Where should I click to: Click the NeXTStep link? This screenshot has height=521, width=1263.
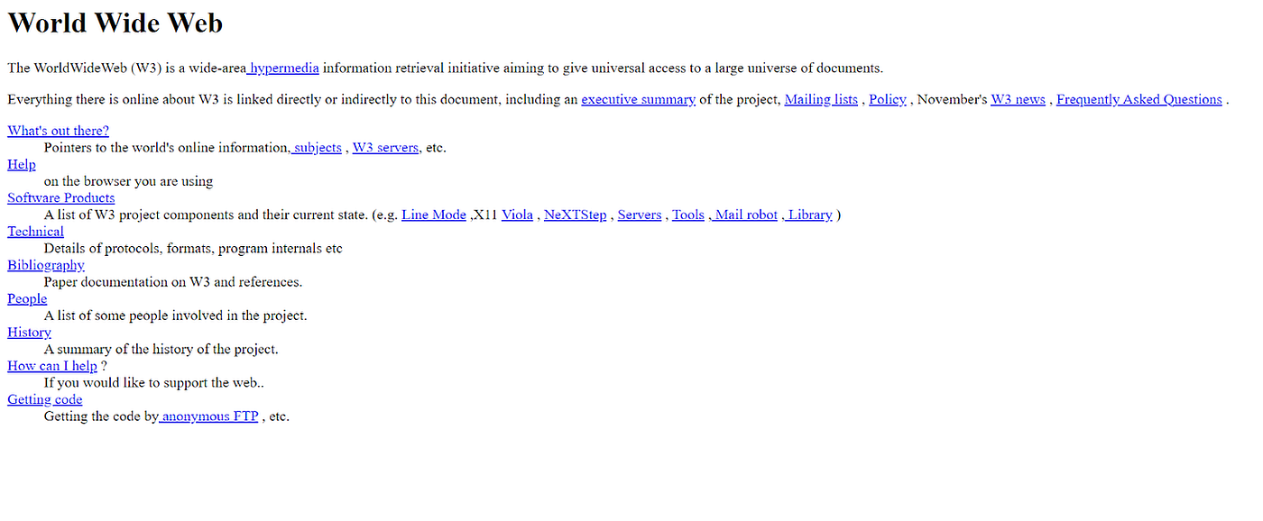coord(576,215)
